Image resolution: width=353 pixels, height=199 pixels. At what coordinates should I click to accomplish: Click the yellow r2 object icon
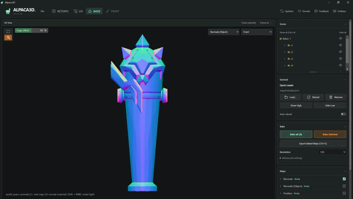point(289,52)
